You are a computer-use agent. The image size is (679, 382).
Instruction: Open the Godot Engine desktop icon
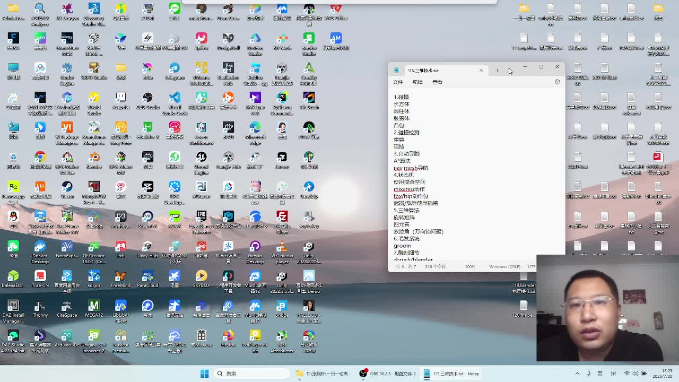coord(67,73)
